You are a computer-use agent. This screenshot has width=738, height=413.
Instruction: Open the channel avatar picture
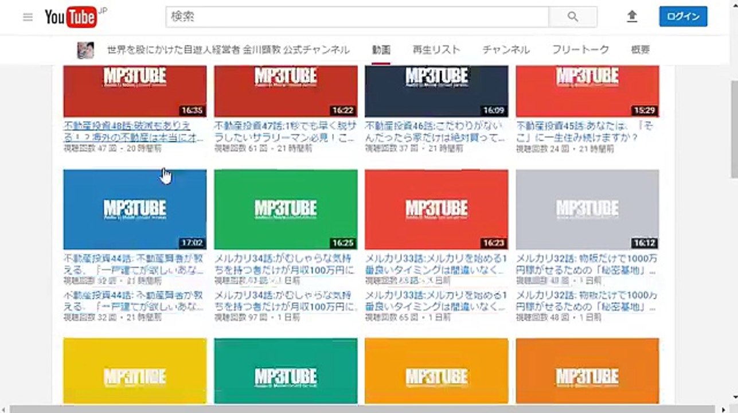[85, 50]
